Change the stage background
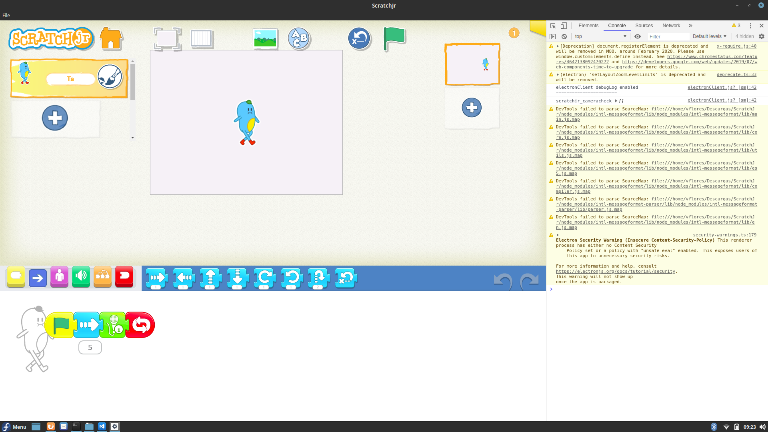Screen dimensions: 768x432 pyautogui.click(x=265, y=38)
